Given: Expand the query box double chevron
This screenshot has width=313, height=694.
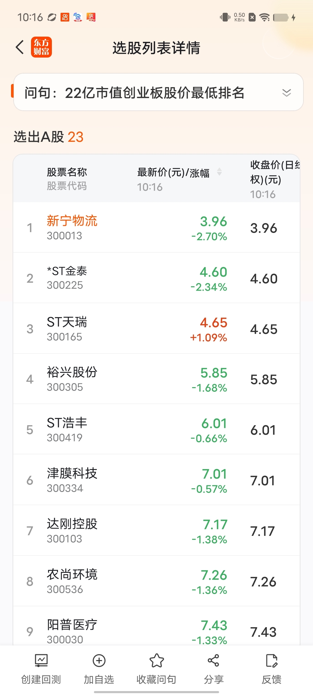Looking at the screenshot, I should 286,93.
